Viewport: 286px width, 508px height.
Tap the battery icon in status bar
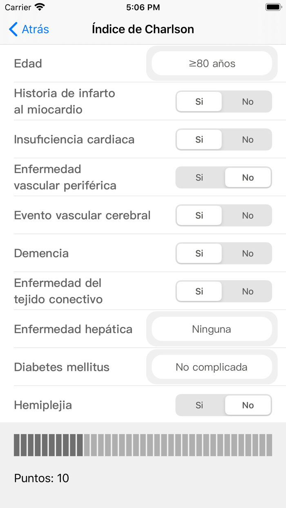pos(273,7)
